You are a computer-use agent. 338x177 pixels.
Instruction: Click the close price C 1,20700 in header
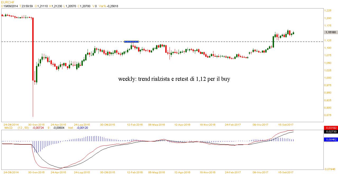point(84,6)
